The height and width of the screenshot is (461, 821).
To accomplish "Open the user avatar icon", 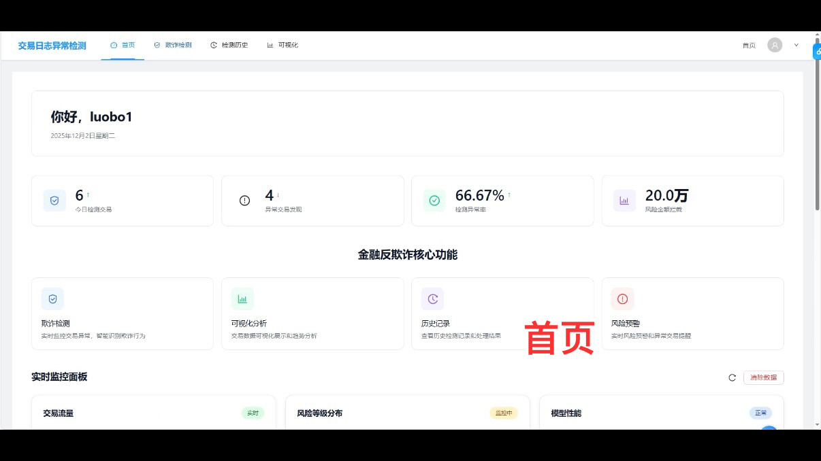I will click(775, 45).
